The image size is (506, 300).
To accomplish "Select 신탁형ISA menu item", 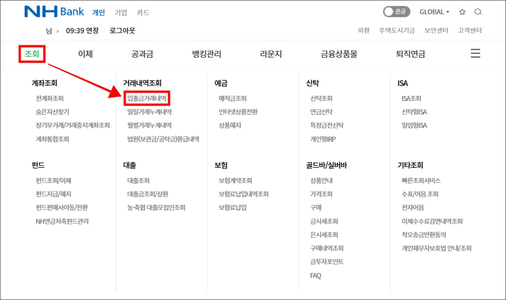I will click(414, 112).
